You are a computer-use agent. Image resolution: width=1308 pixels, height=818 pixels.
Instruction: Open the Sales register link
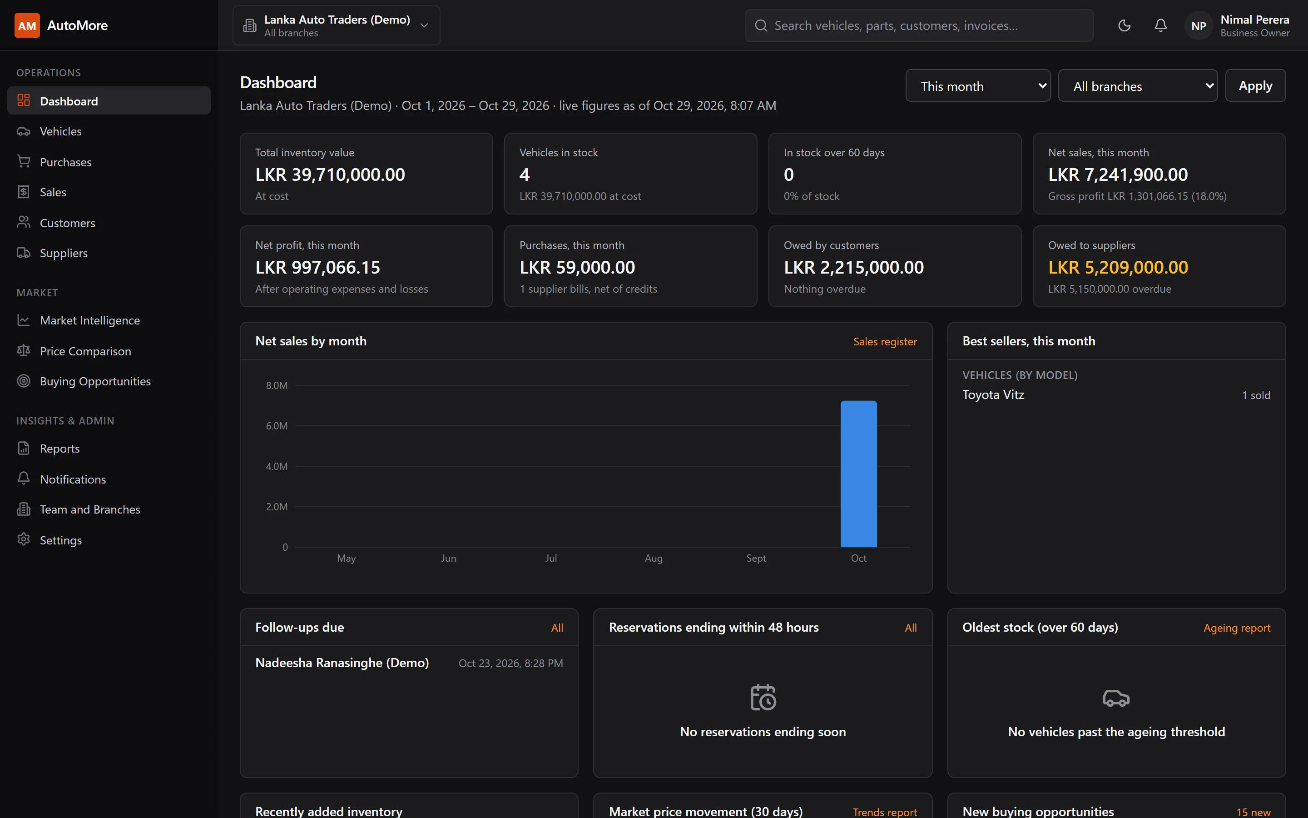(x=885, y=341)
